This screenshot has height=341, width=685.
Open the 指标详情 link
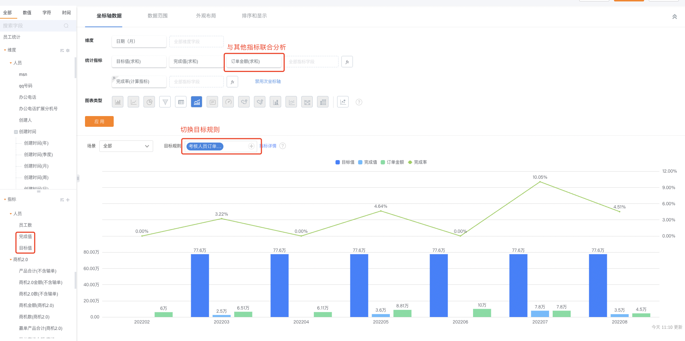click(x=268, y=146)
